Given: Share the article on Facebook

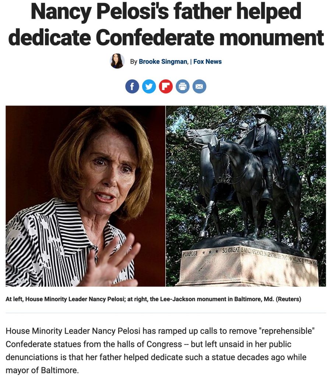Looking at the screenshot, I should (132, 86).
